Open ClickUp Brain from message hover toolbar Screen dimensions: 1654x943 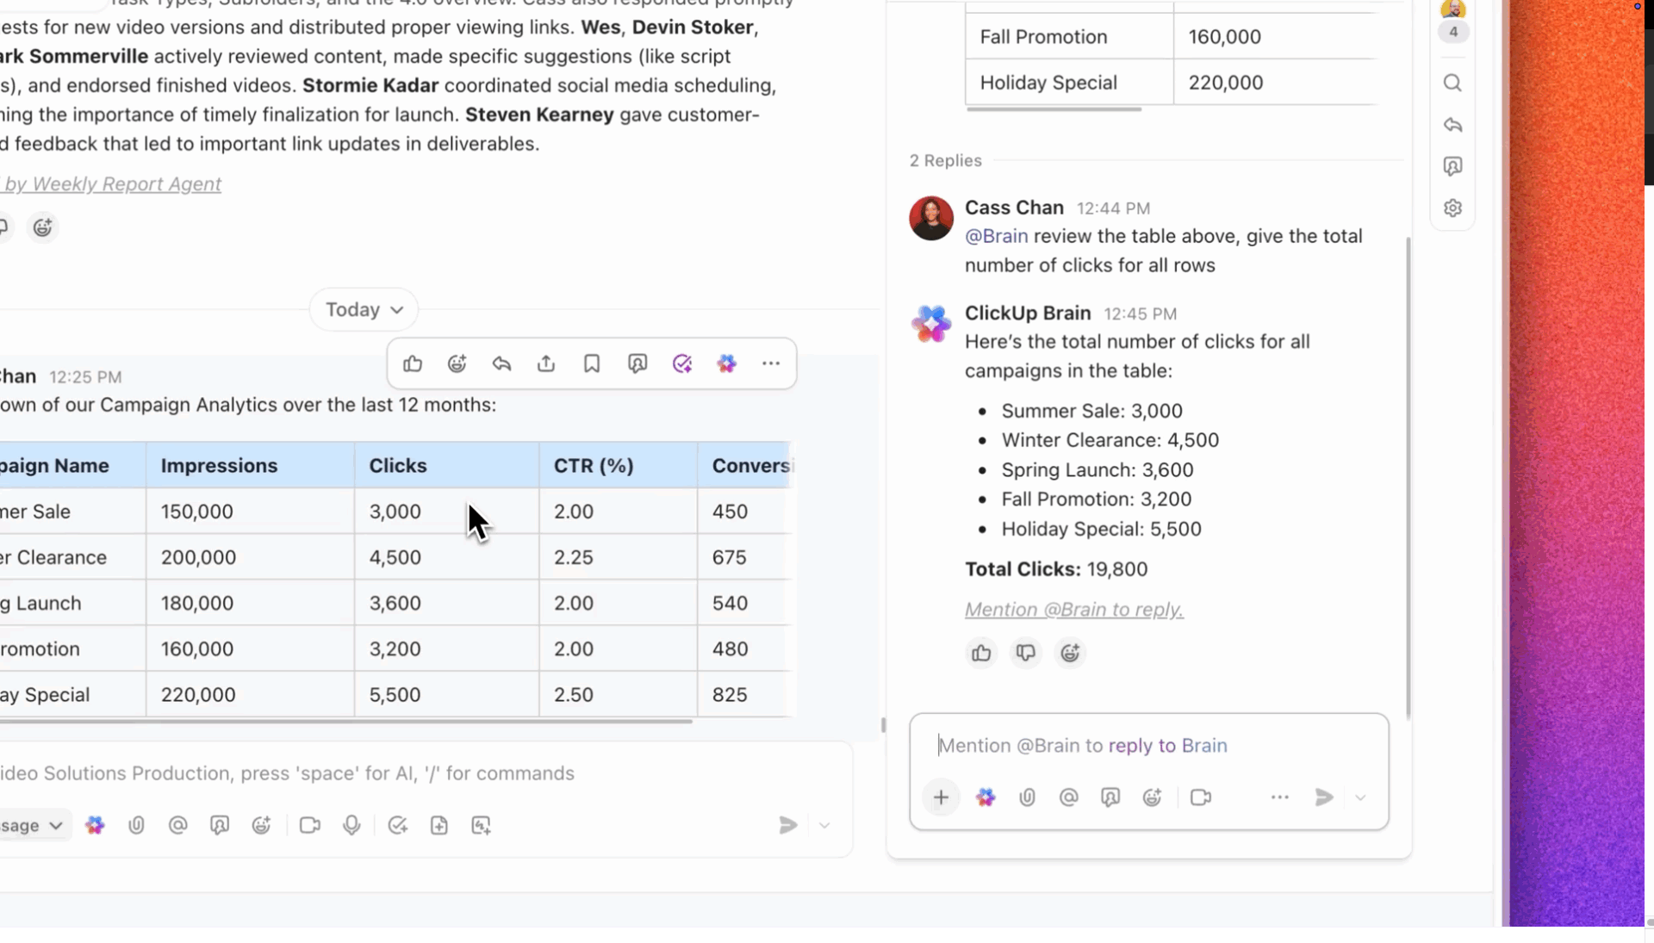[x=726, y=364]
